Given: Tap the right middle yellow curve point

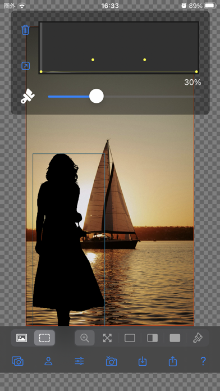Looking at the screenshot, I should pyautogui.click(x=144, y=60).
